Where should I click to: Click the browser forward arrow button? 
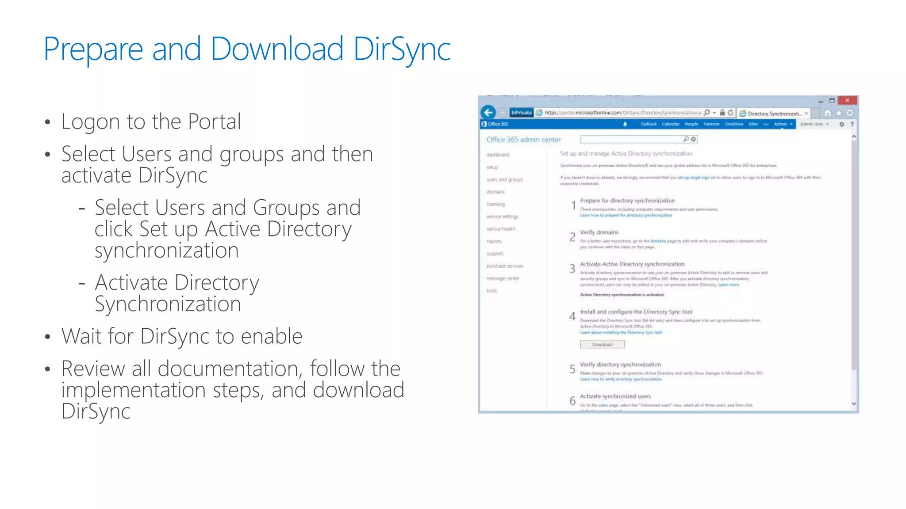(503, 113)
